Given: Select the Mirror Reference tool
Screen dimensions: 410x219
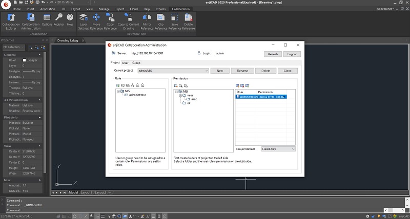Looking at the screenshot, I should 147,21.
